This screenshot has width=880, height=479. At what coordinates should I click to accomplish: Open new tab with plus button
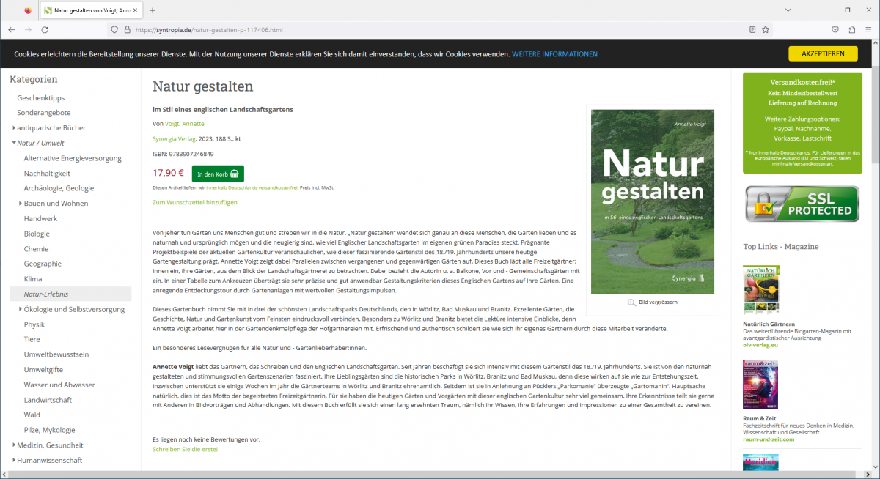point(153,10)
